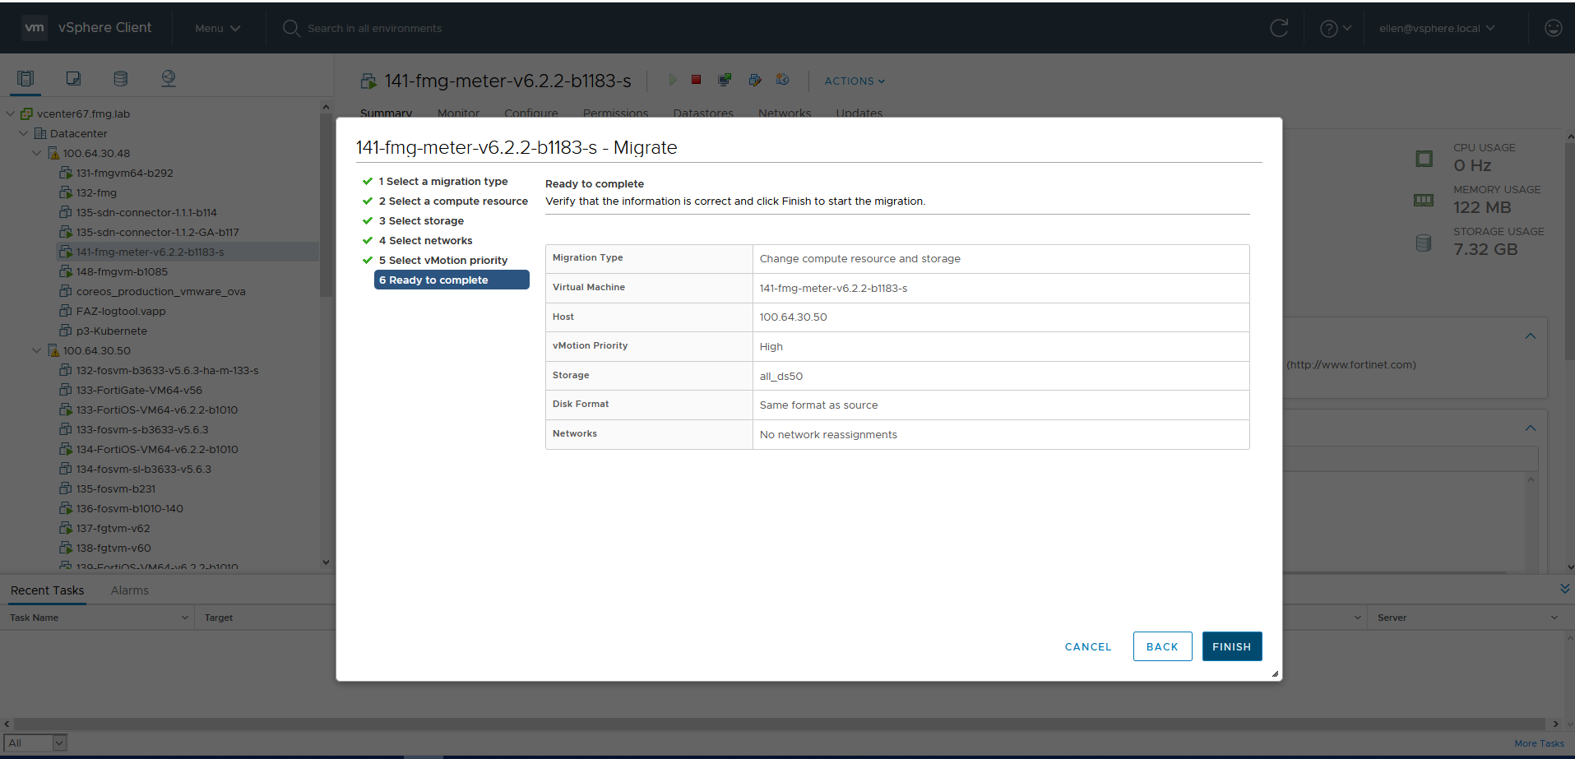Cancel the Migrate wizard
The width and height of the screenshot is (1575, 759).
click(x=1087, y=646)
